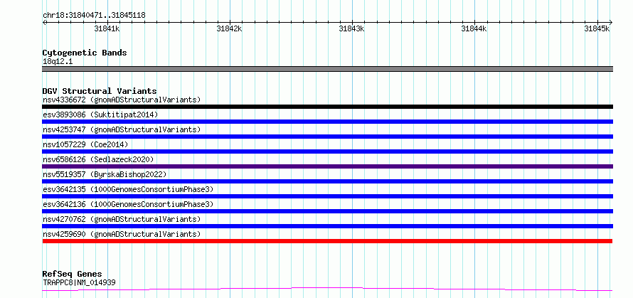Select the Cytogenetic Bands track heading
The image size is (633, 298).
pos(85,53)
